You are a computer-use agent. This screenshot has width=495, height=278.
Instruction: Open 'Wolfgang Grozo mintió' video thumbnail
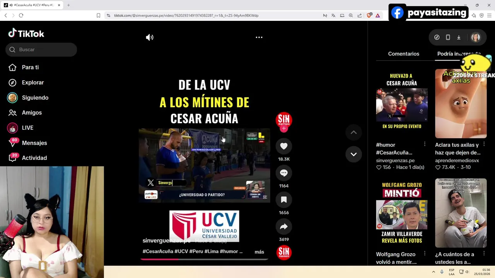click(402, 213)
